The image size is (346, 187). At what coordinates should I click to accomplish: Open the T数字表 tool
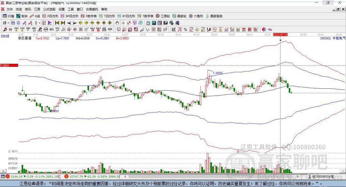[145, 16]
